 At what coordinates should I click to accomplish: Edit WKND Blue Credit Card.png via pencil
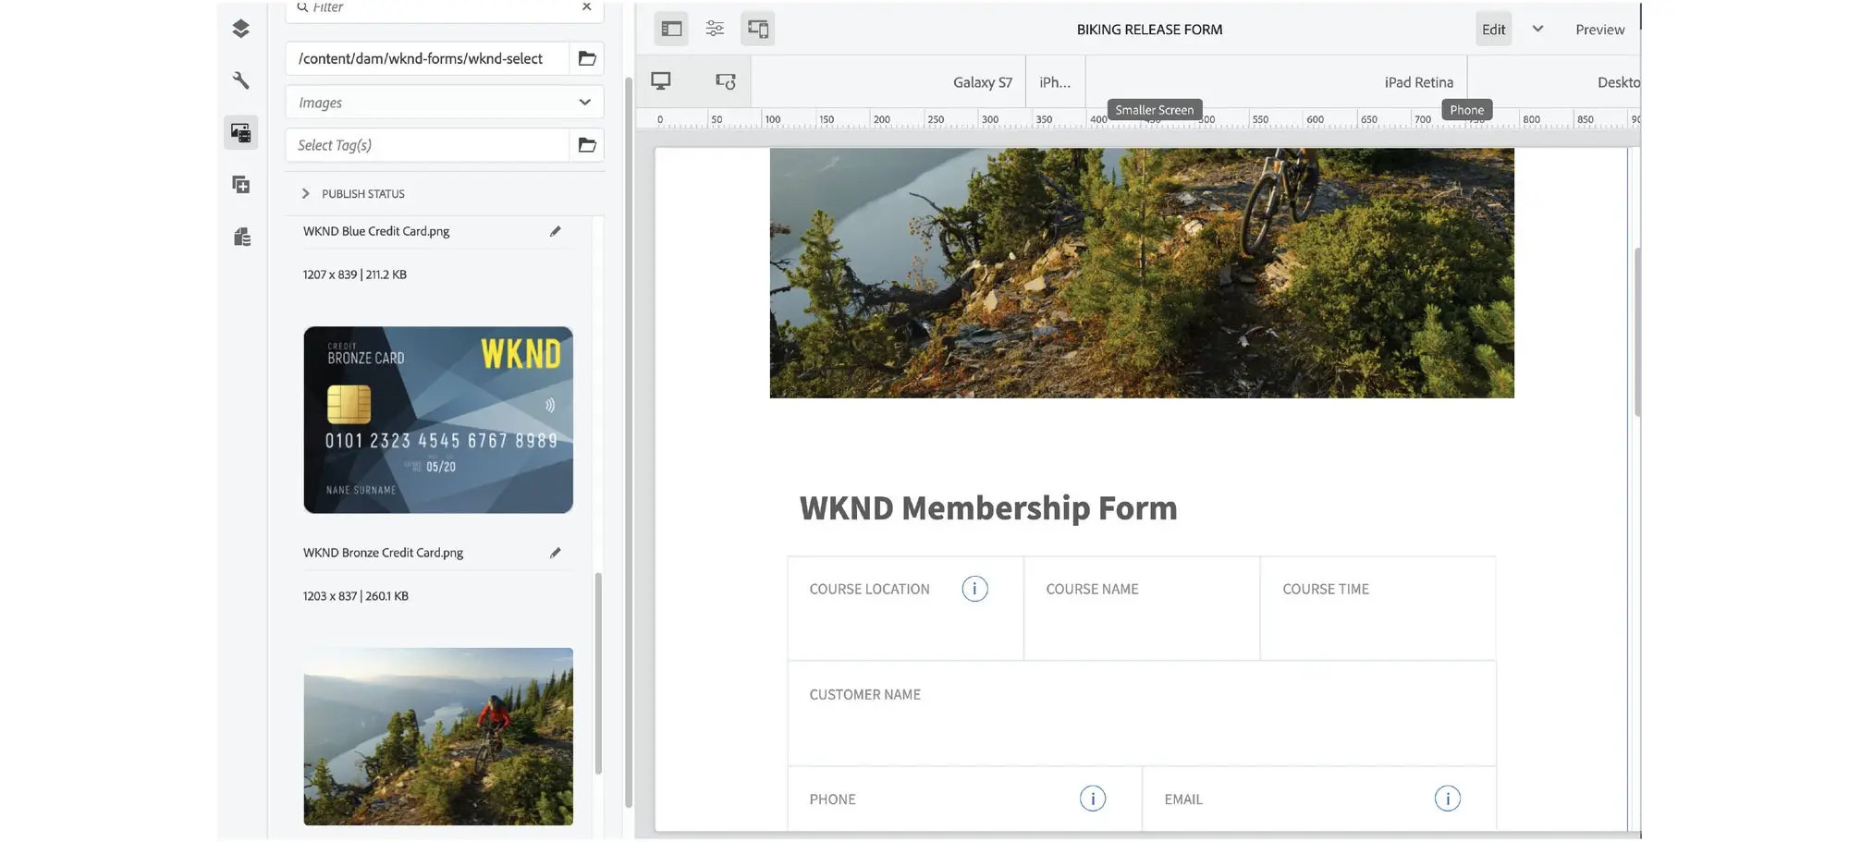(556, 231)
